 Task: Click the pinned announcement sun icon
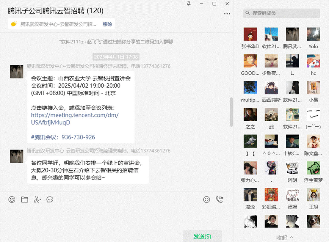pyautogui.click(x=14, y=24)
